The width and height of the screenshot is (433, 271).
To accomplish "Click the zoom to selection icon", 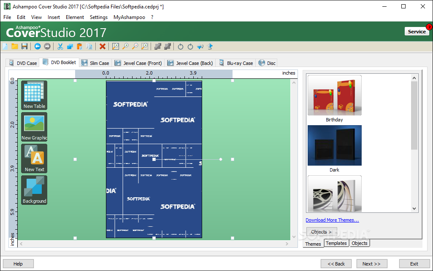I will click(x=145, y=46).
